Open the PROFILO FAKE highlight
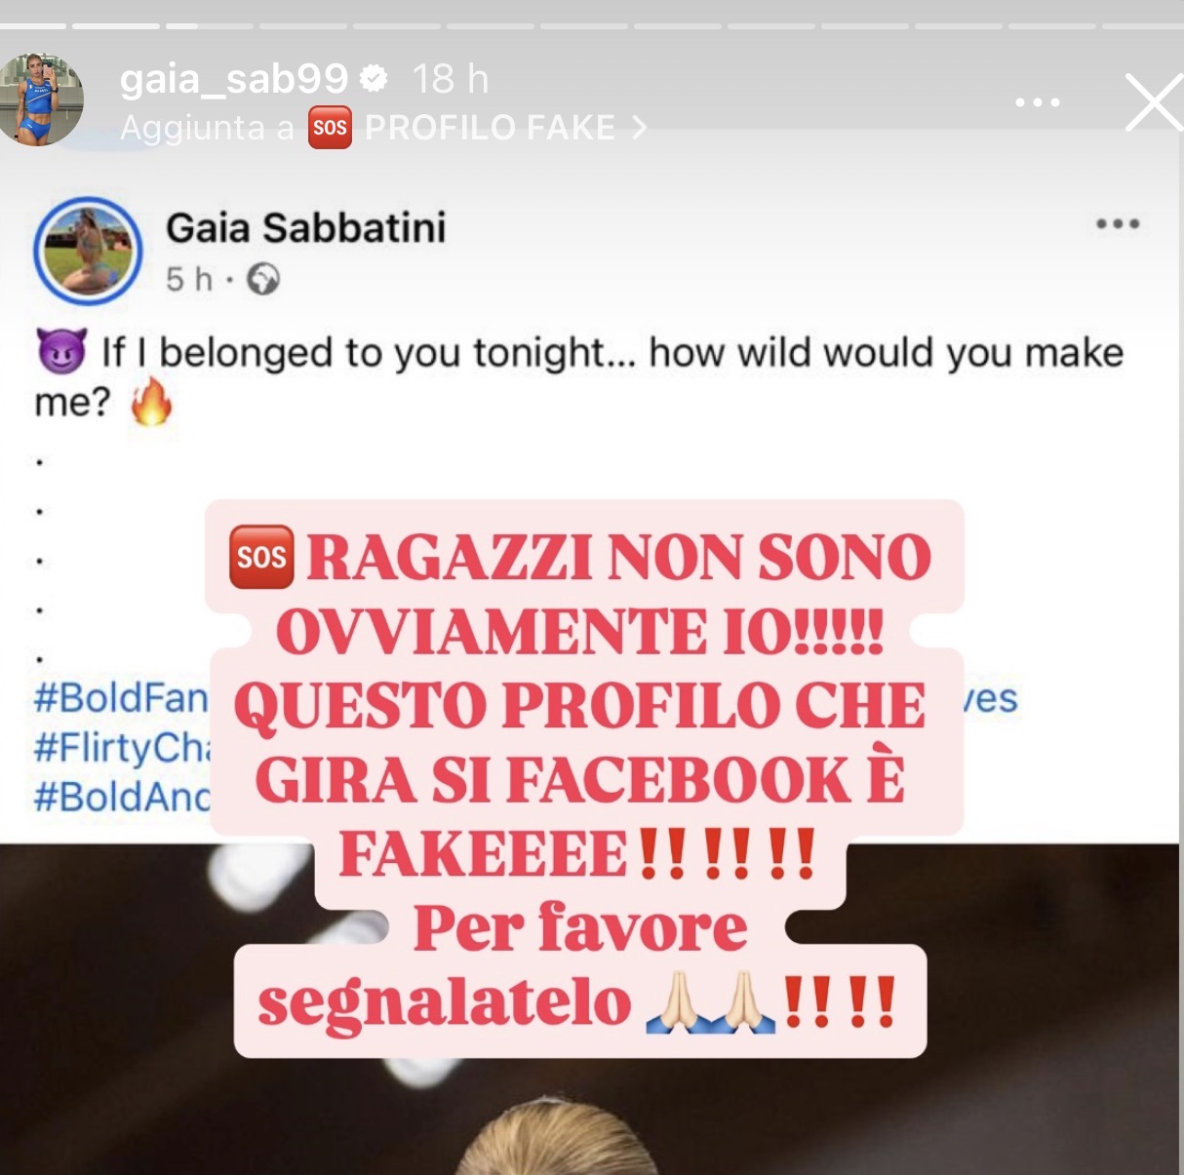 (477, 128)
